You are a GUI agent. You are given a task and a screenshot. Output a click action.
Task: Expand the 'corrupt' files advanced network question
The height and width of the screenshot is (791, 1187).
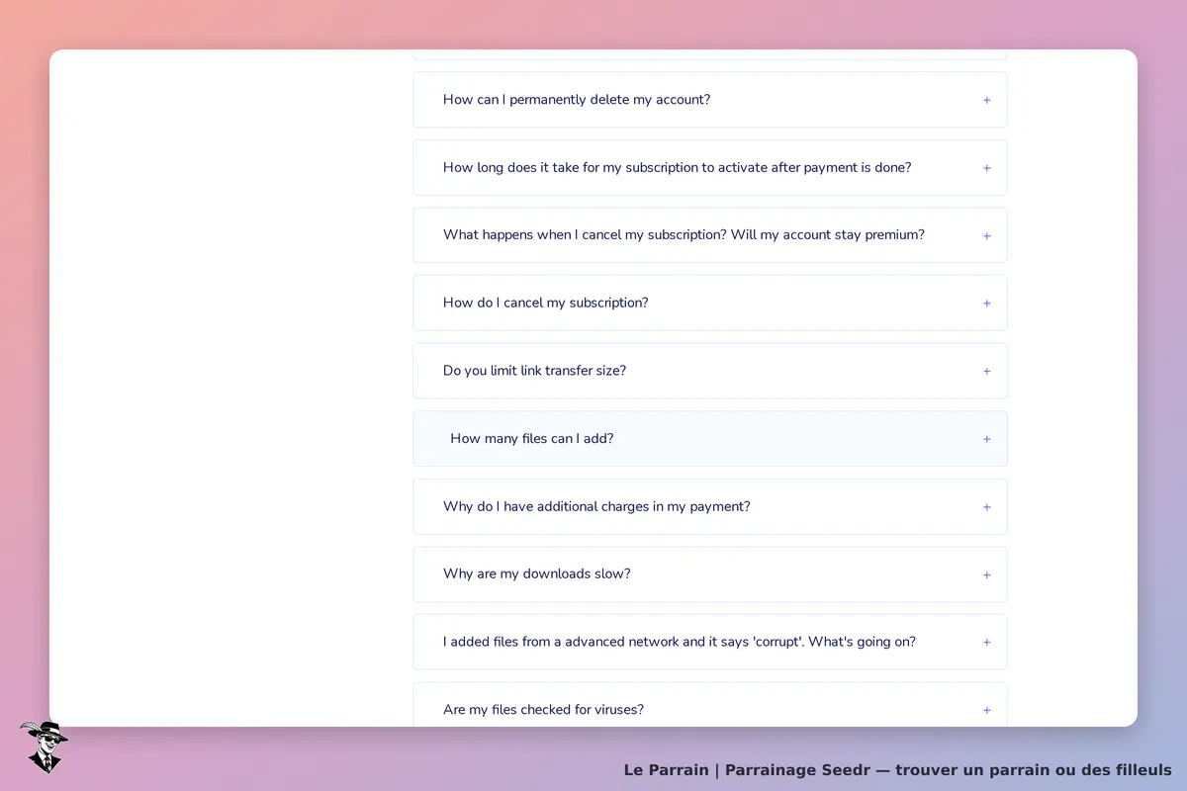point(709,643)
